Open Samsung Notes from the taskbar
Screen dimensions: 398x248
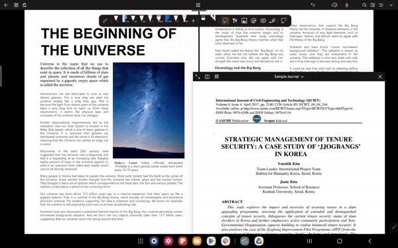(182, 241)
